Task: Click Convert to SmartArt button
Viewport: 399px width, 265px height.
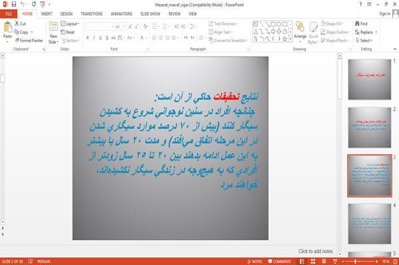Action: point(228,41)
